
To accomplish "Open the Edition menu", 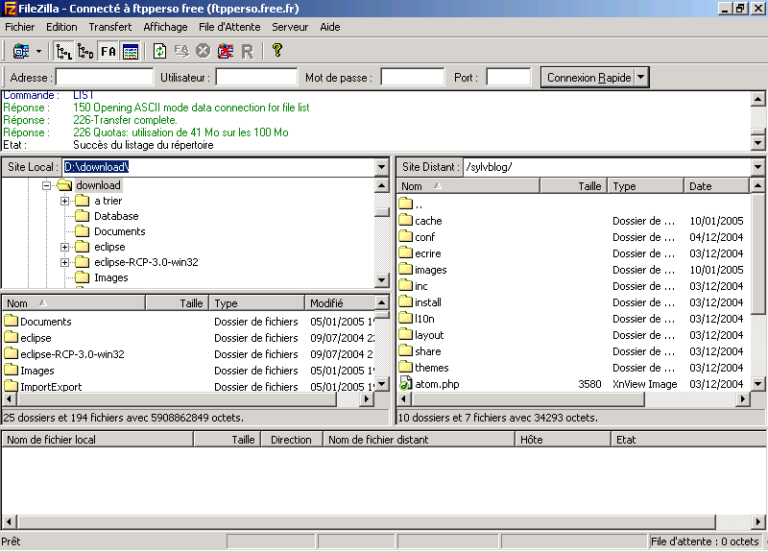I will click(61, 27).
